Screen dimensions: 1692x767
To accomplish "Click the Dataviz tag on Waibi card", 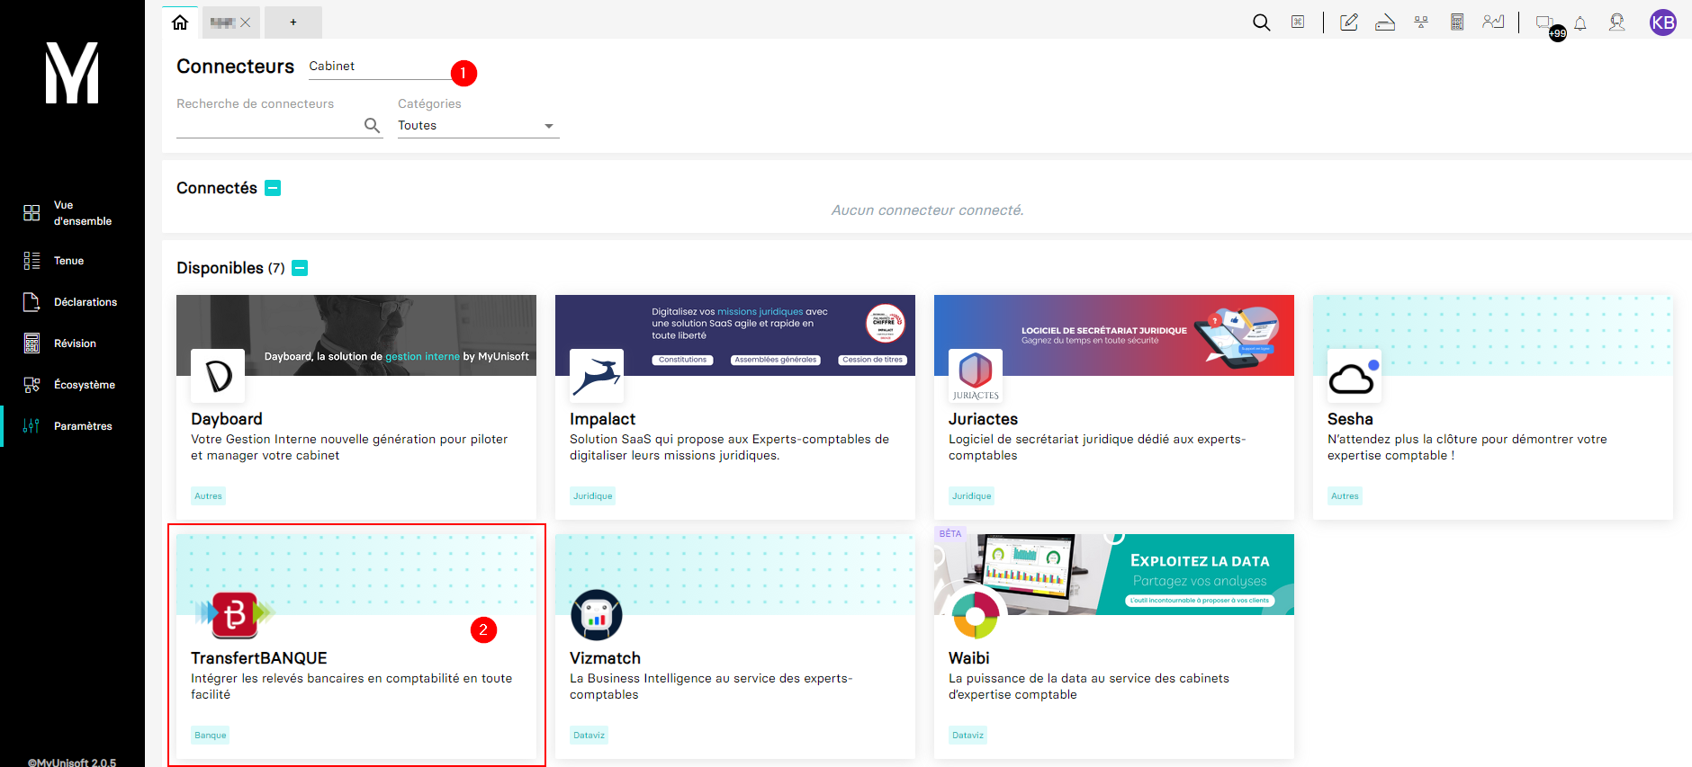I will [968, 735].
